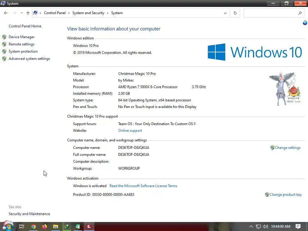Open the Start menu with Santa hat
The width and height of the screenshot is (308, 231).
(8, 226)
